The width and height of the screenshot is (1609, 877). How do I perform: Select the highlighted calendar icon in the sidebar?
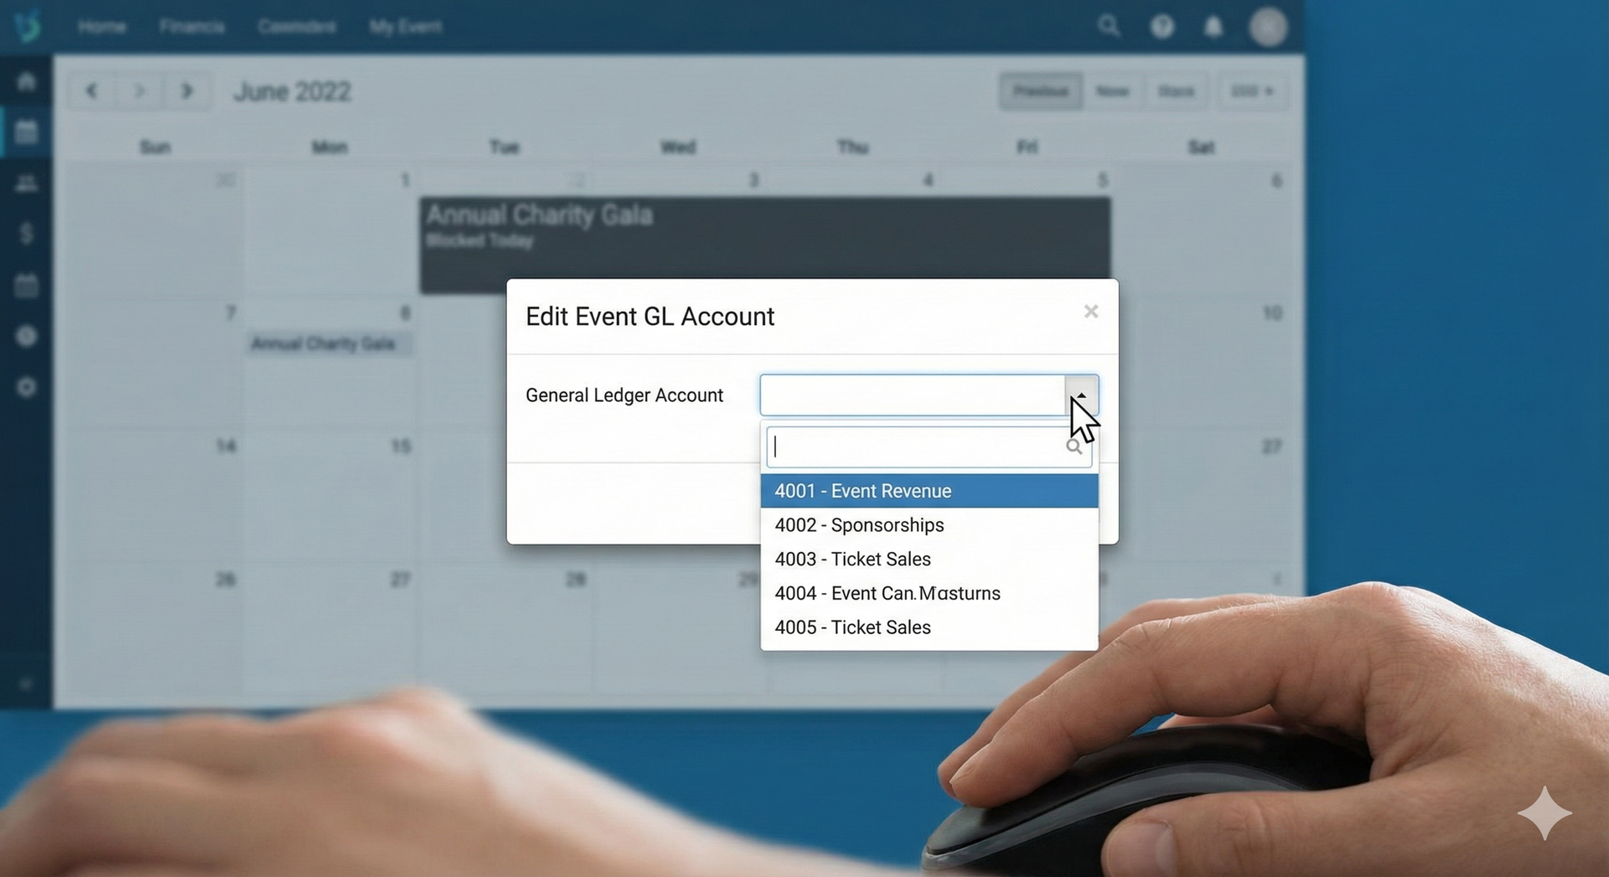(x=27, y=132)
